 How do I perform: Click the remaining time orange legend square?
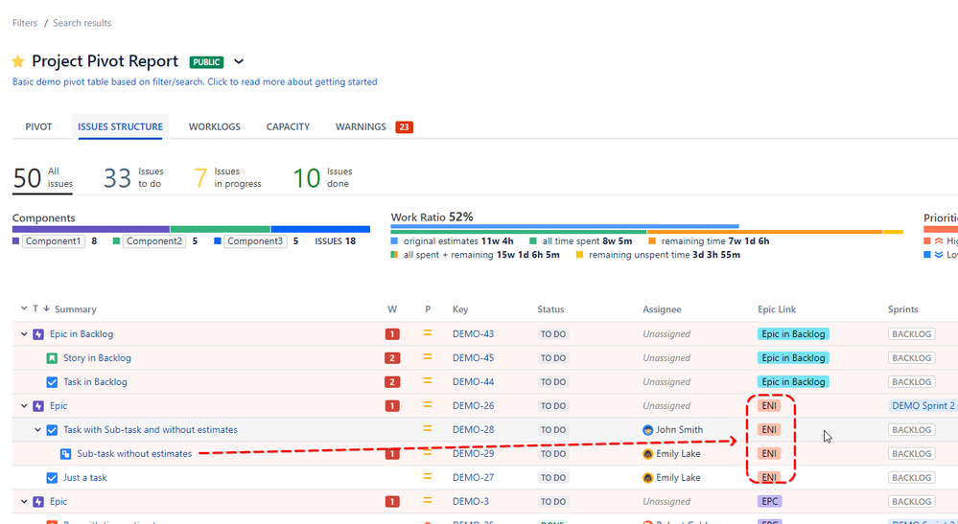[x=652, y=241]
